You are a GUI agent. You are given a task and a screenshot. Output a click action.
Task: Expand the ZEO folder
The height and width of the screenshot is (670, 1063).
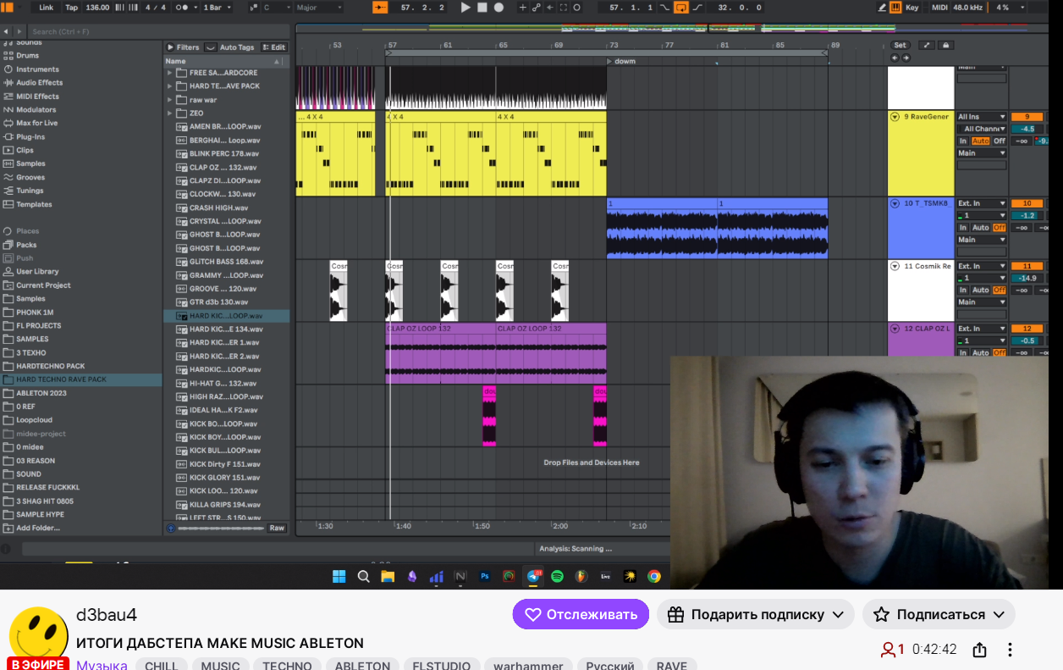click(170, 114)
